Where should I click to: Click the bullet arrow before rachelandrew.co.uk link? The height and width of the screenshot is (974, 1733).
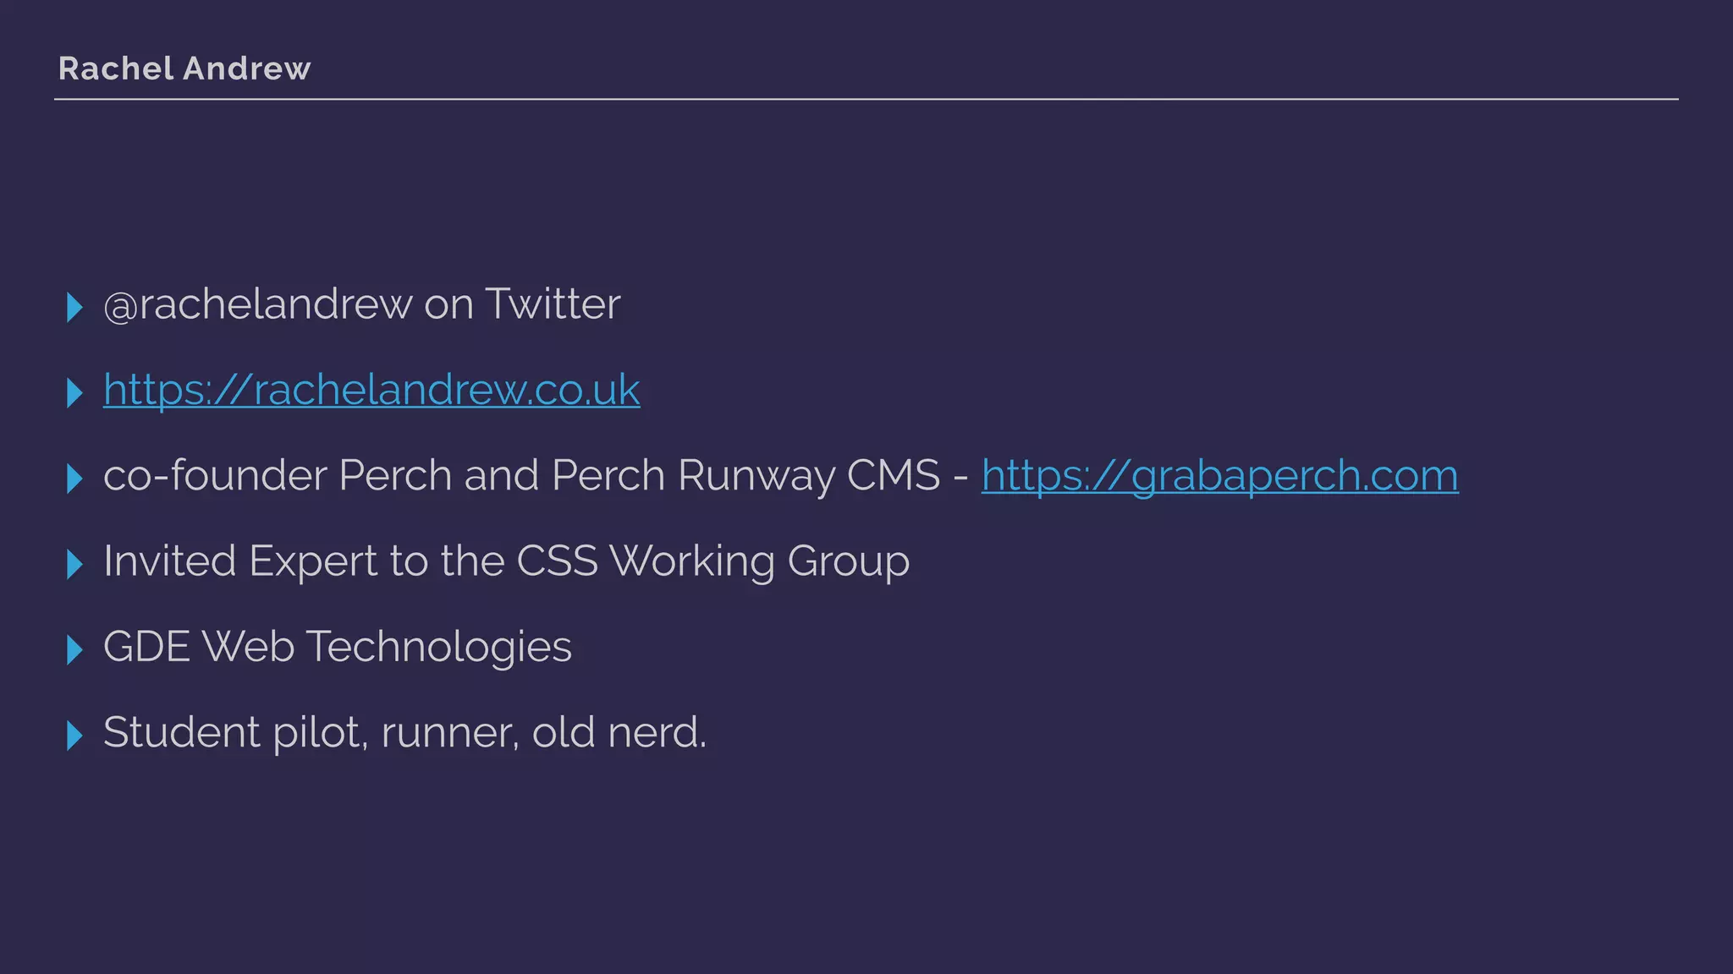point(74,392)
